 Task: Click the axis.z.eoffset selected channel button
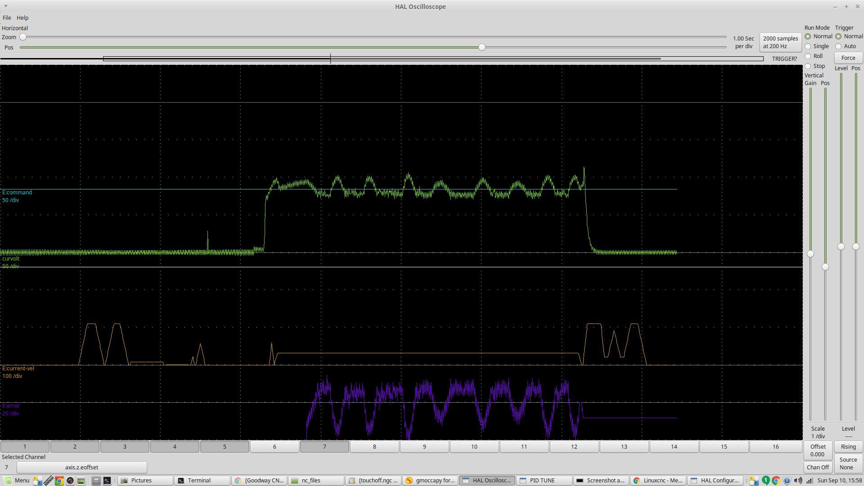[81, 468]
